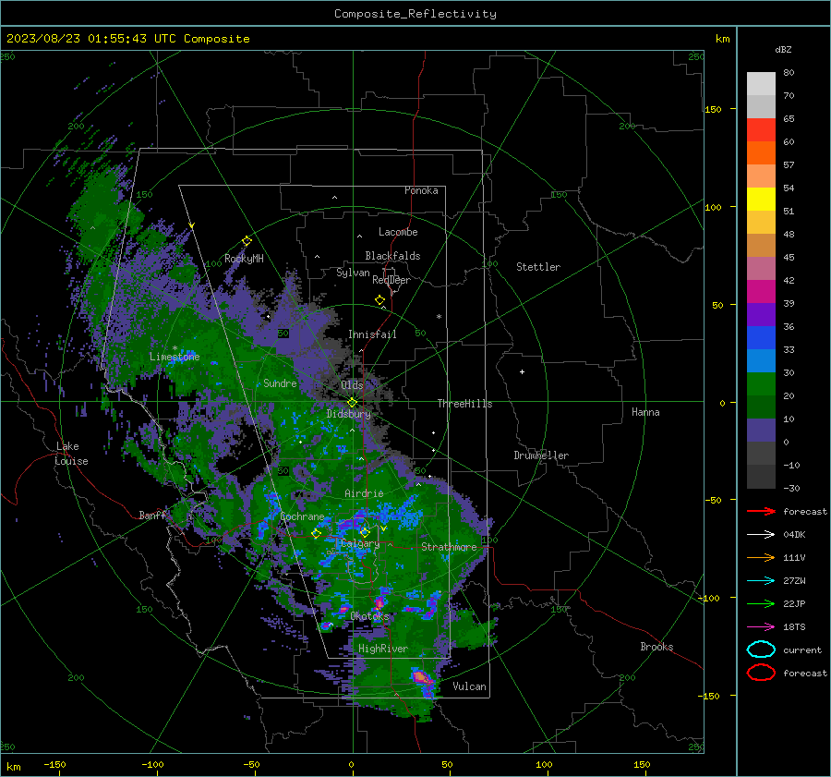Click the cyan 27ZW arrow icon
The height and width of the screenshot is (777, 831).
[x=761, y=581]
